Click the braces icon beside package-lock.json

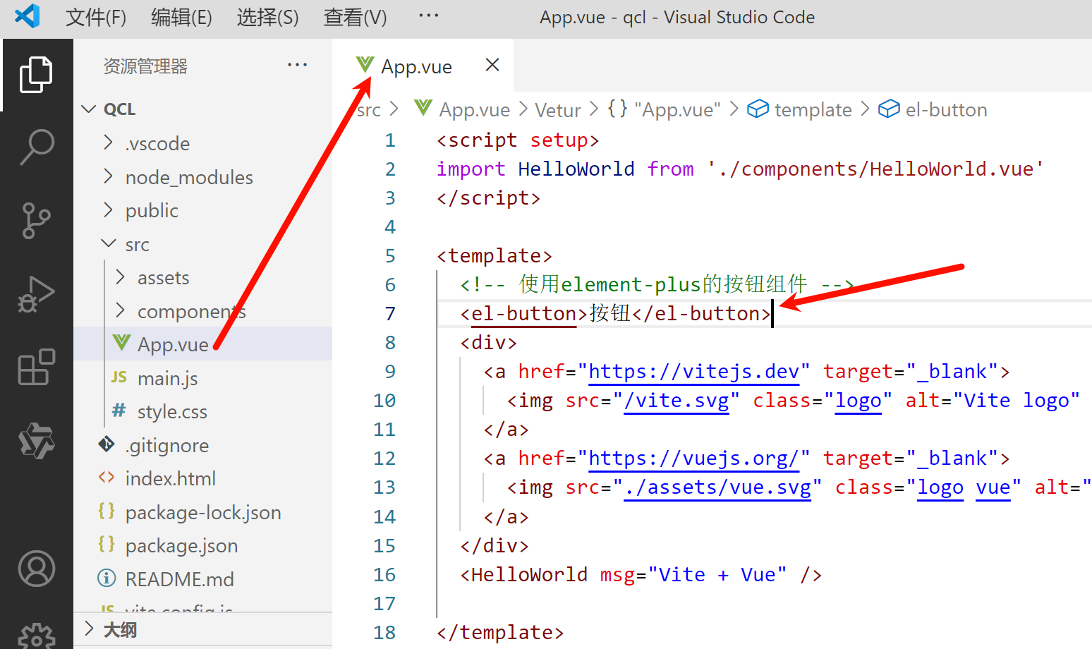[107, 511]
